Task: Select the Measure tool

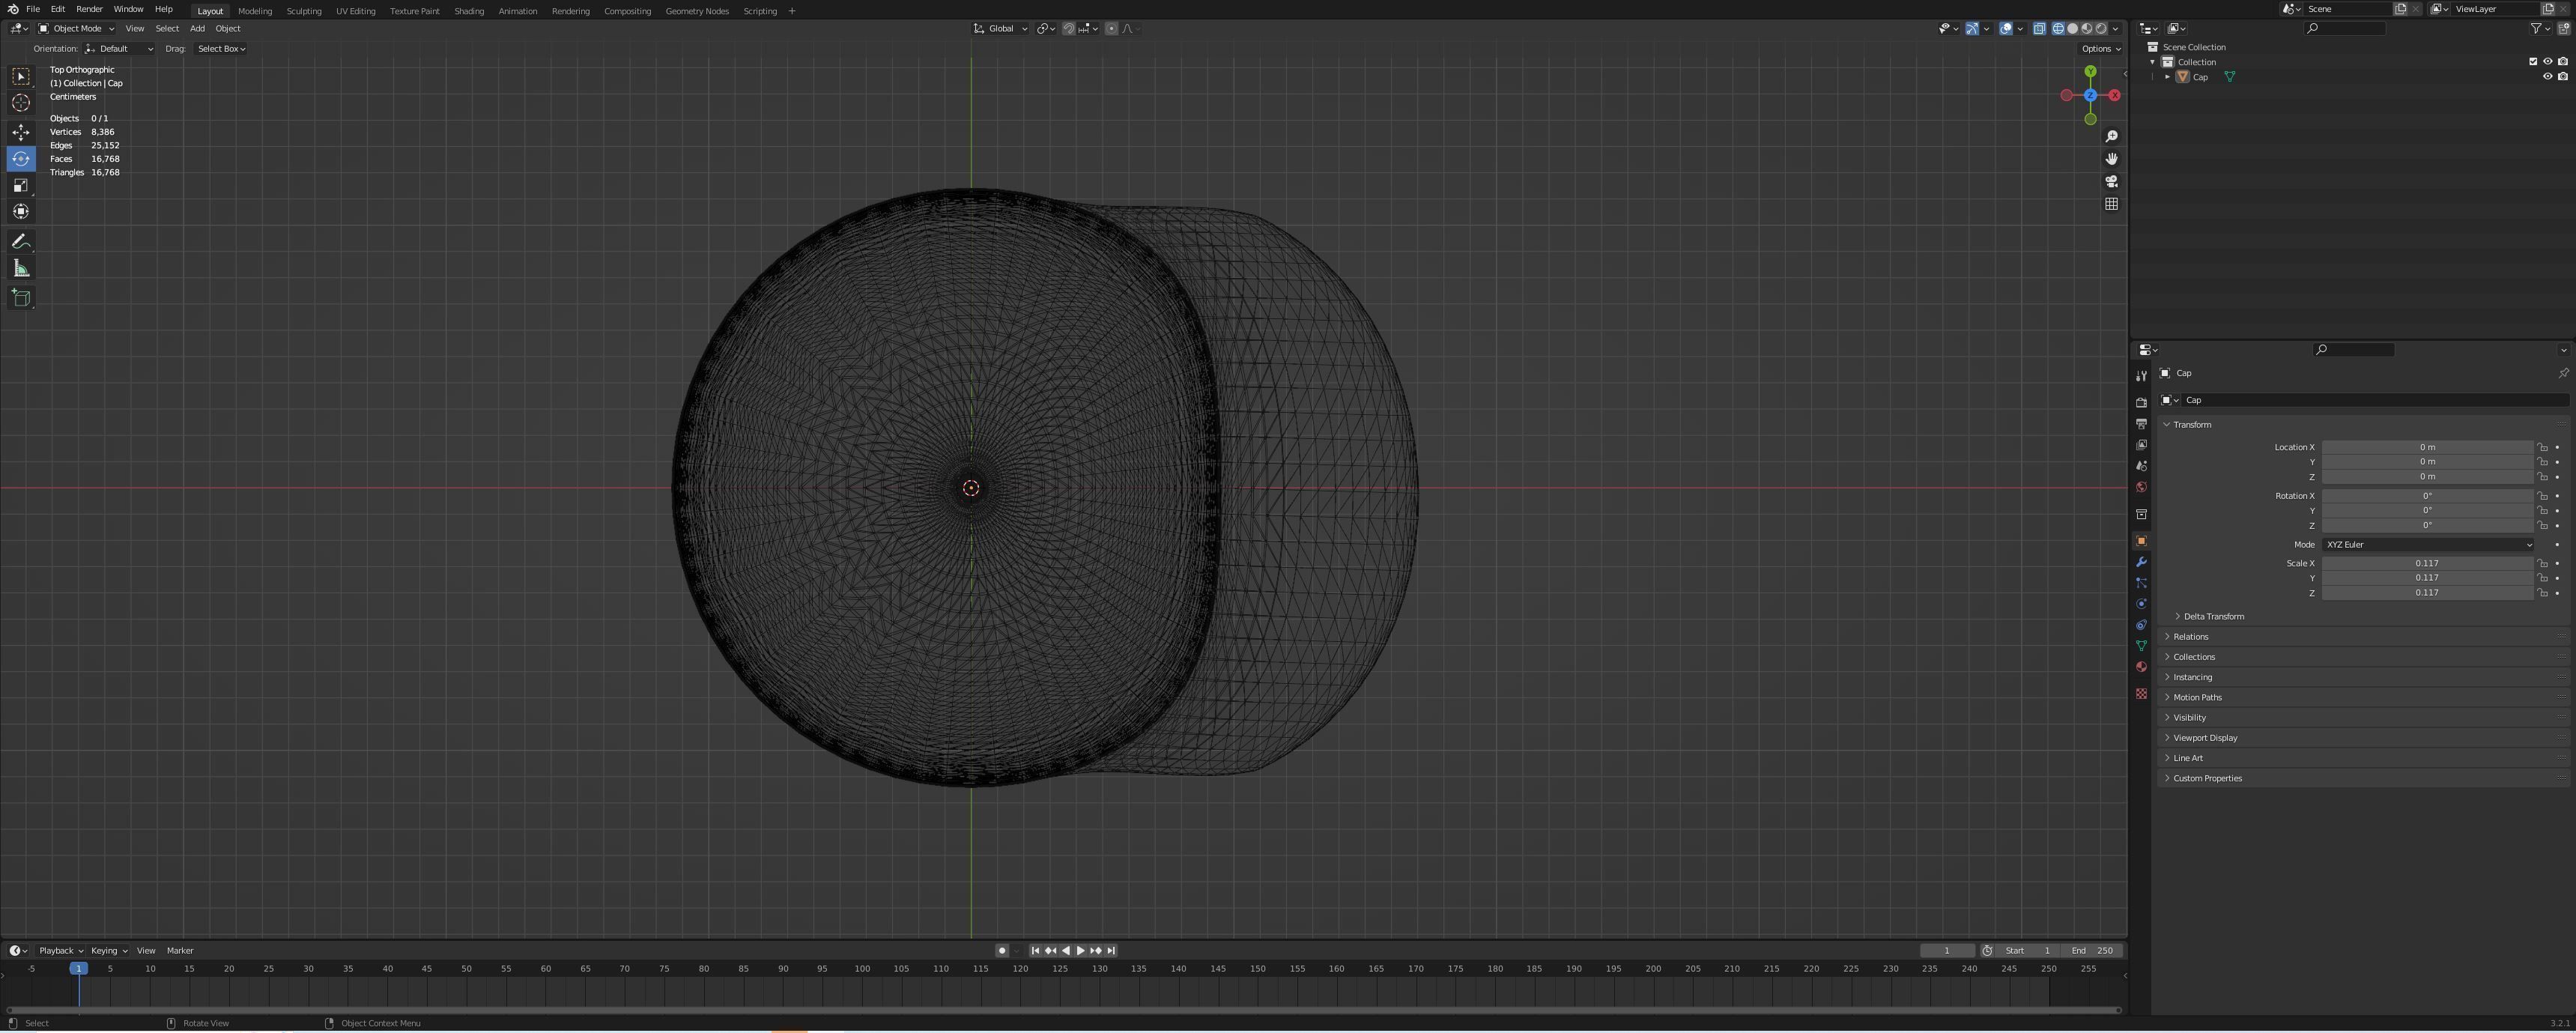Action: [x=21, y=268]
